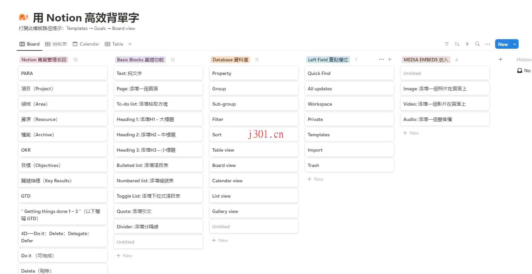Viewport: 532px width, 274px height.
Task: Open the filter icon in the toolbar
Action: 447,44
